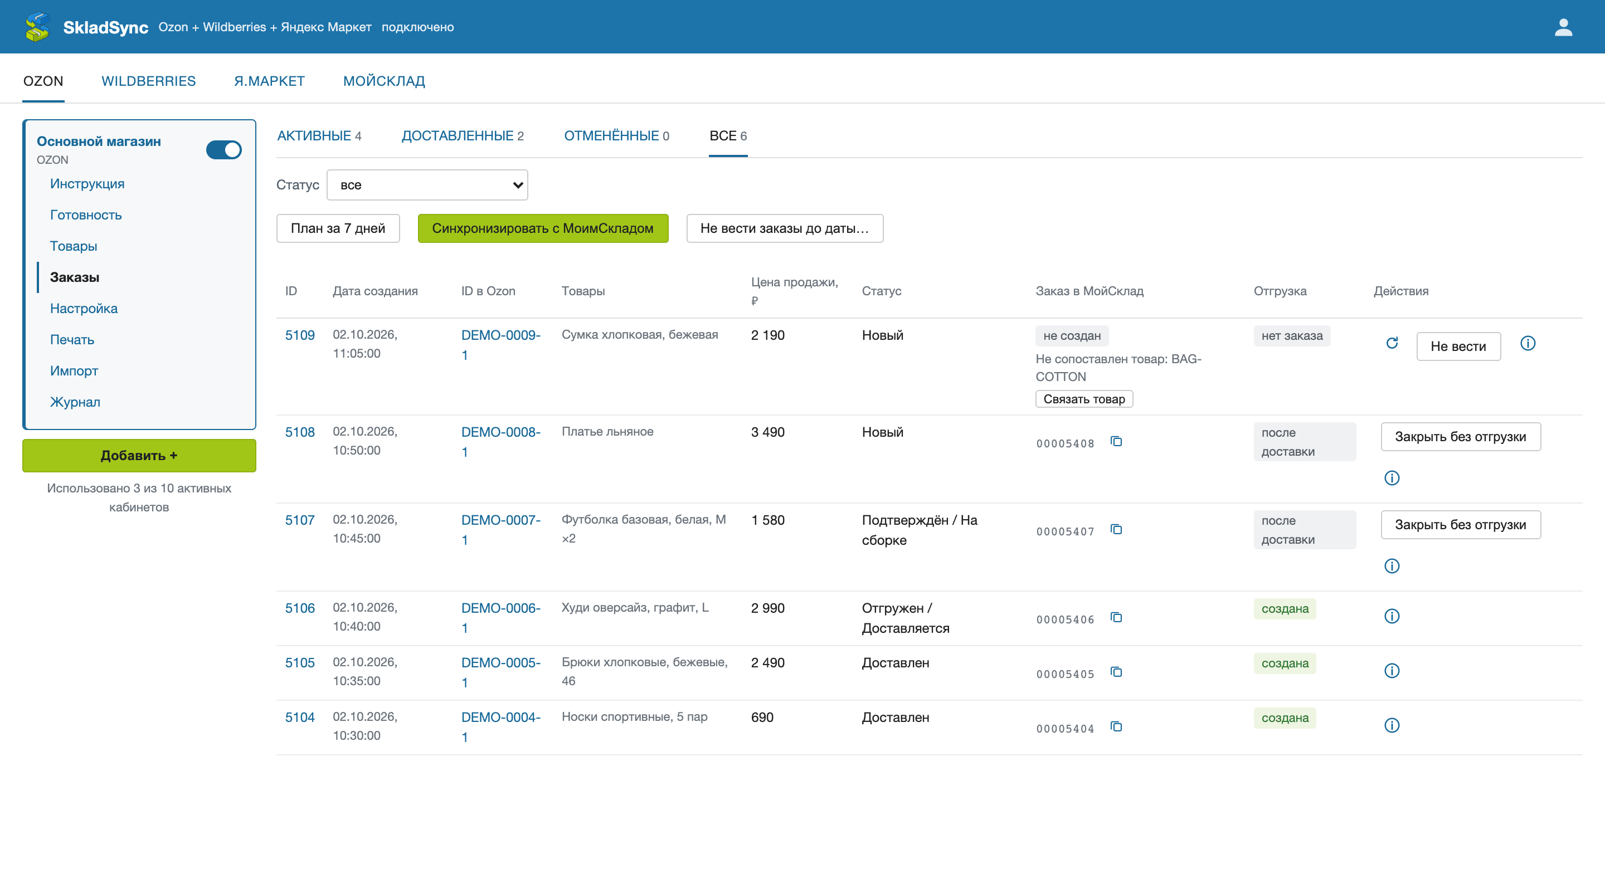Open the Готовность sidebar item
Image resolution: width=1605 pixels, height=869 pixels.
pos(86,215)
